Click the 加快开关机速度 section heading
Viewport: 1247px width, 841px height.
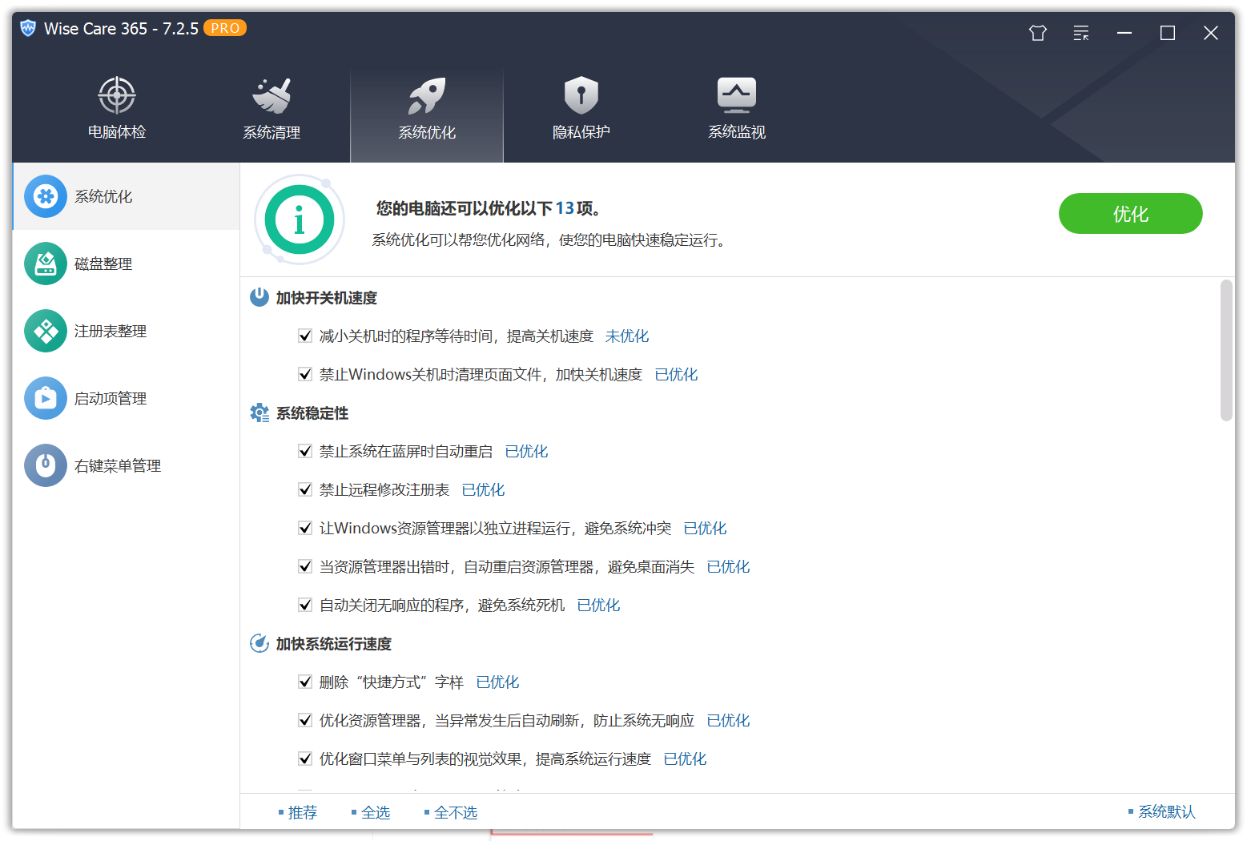coord(327,298)
